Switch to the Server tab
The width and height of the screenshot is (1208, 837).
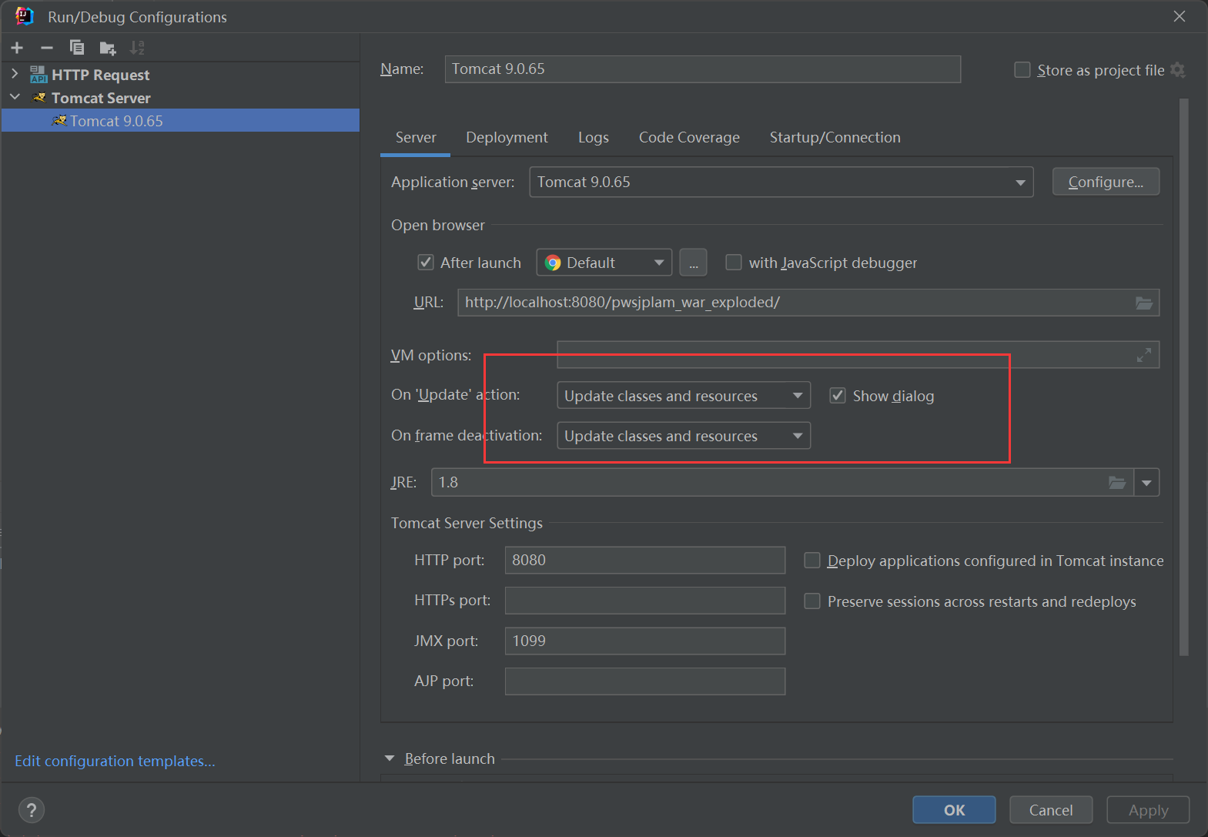coord(416,138)
